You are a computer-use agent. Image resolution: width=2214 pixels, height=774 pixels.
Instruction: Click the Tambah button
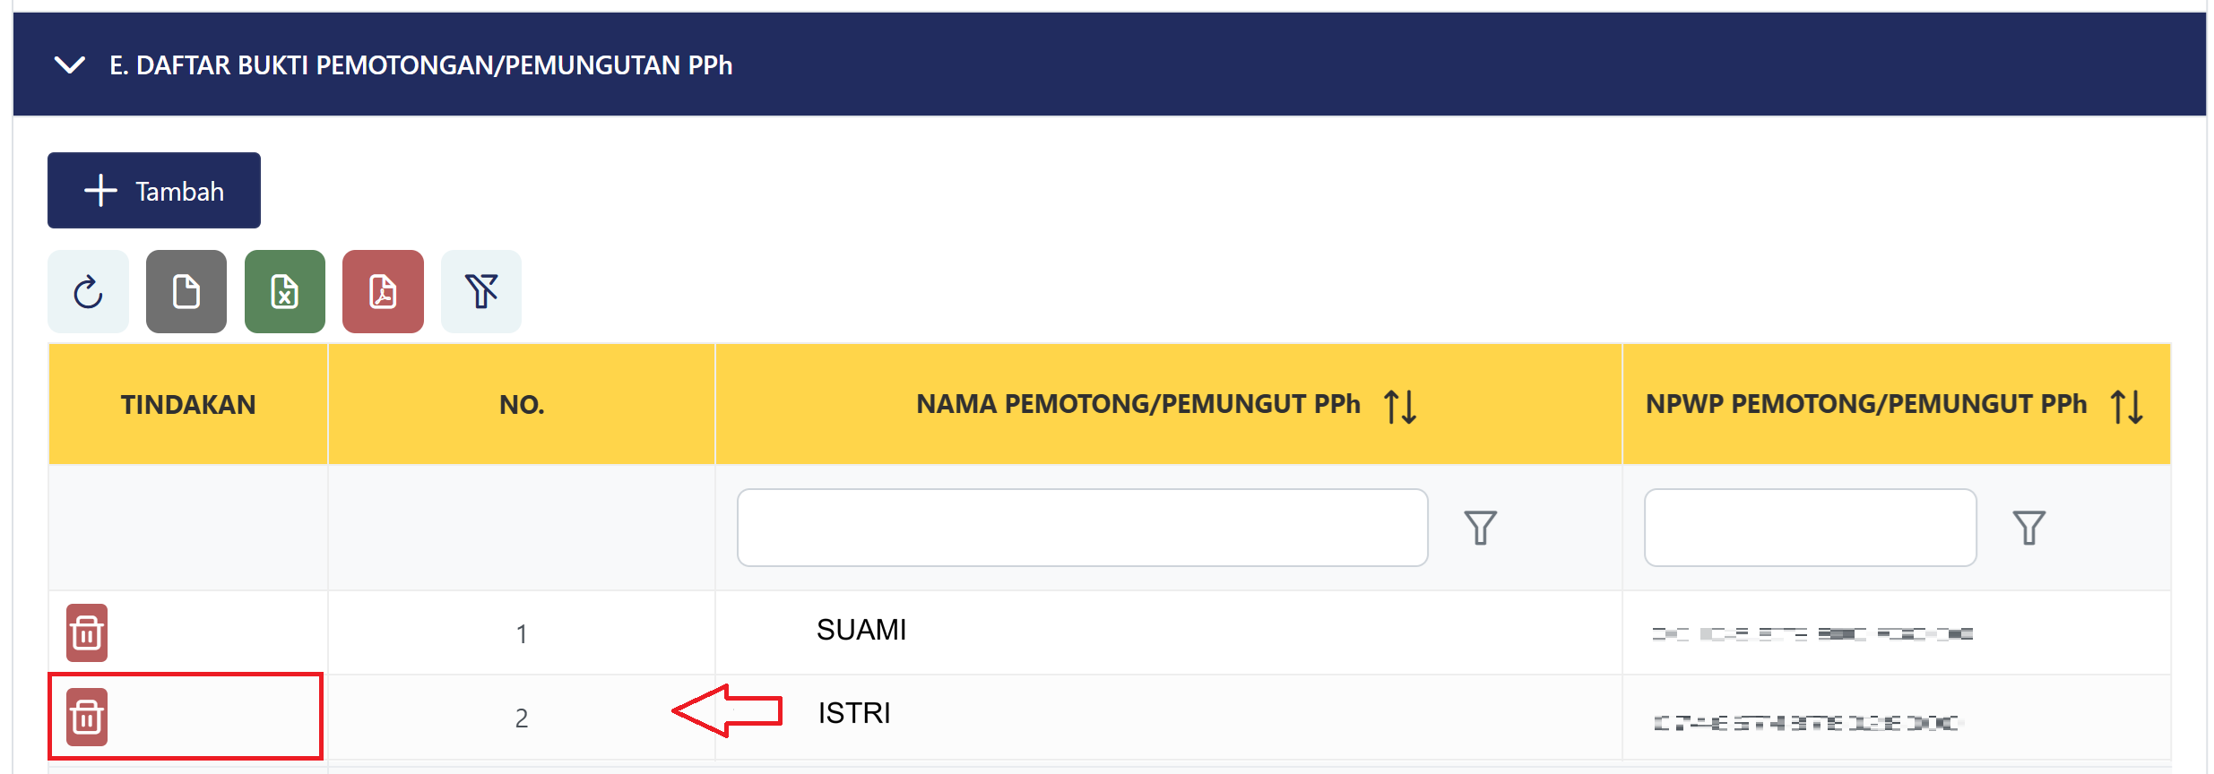[154, 191]
